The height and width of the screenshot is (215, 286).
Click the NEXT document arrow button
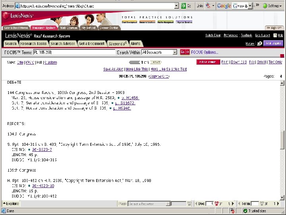156,63
